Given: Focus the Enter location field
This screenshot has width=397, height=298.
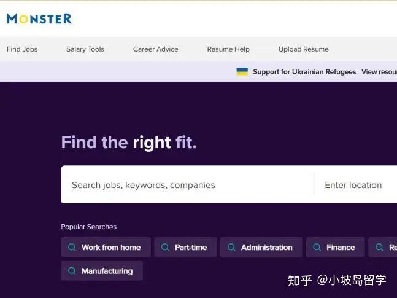Looking at the screenshot, I should tap(355, 184).
